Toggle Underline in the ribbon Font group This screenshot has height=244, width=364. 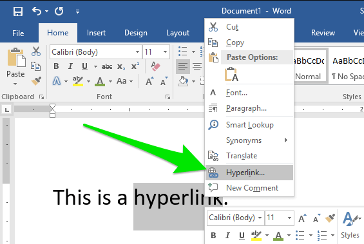85,66
